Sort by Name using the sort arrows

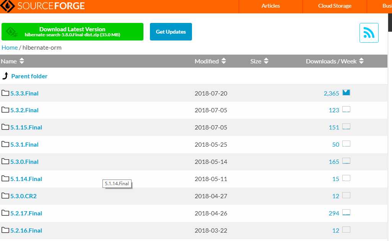(x=22, y=61)
